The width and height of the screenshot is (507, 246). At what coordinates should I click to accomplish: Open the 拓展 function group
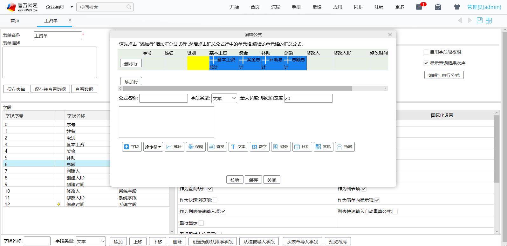click(x=345, y=147)
